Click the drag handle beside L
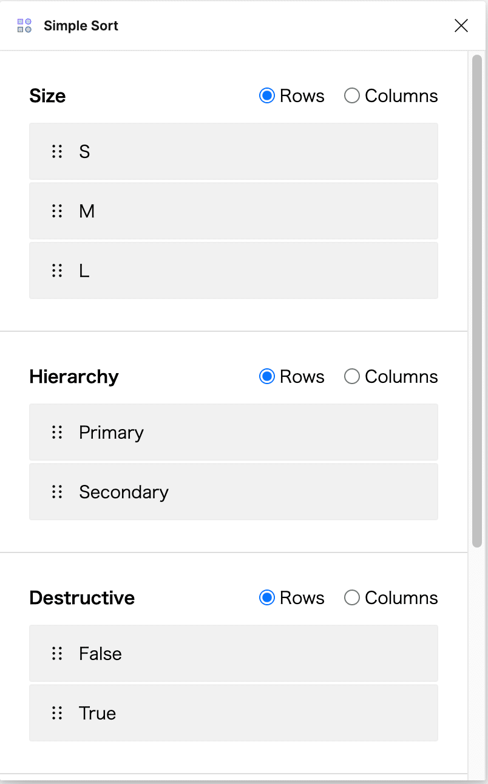488x784 pixels. point(57,270)
